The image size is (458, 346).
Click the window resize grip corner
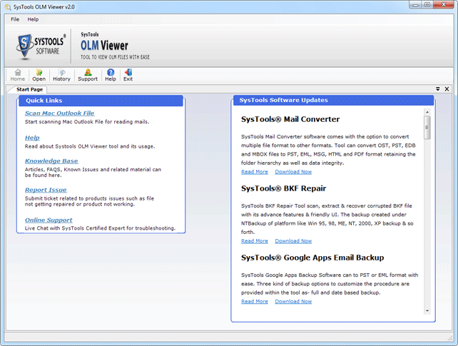pos(450,338)
